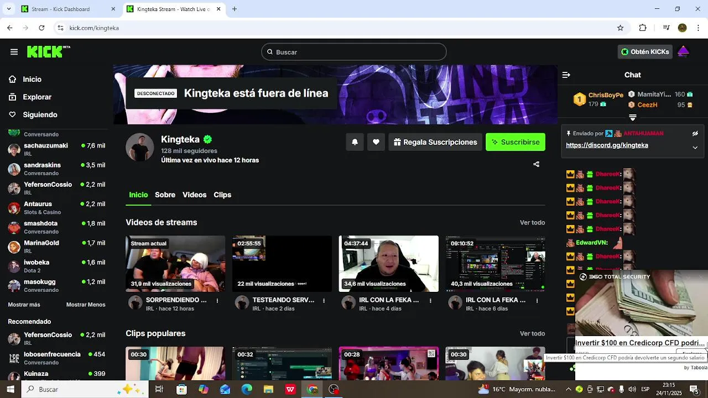
Task: Open iwobeka channel in sidebar
Action: point(56,266)
